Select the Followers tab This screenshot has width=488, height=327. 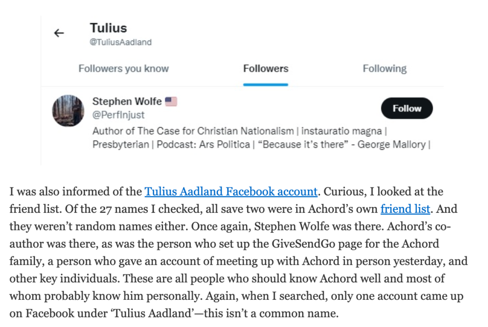pos(266,69)
